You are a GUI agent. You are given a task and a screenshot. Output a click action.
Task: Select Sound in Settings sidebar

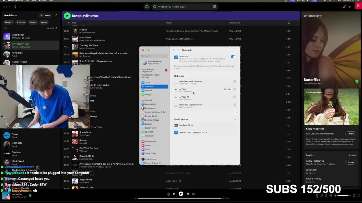click(x=154, y=145)
